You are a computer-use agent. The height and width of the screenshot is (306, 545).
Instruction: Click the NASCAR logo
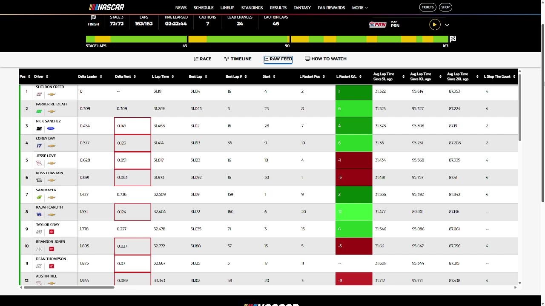(x=106, y=7)
